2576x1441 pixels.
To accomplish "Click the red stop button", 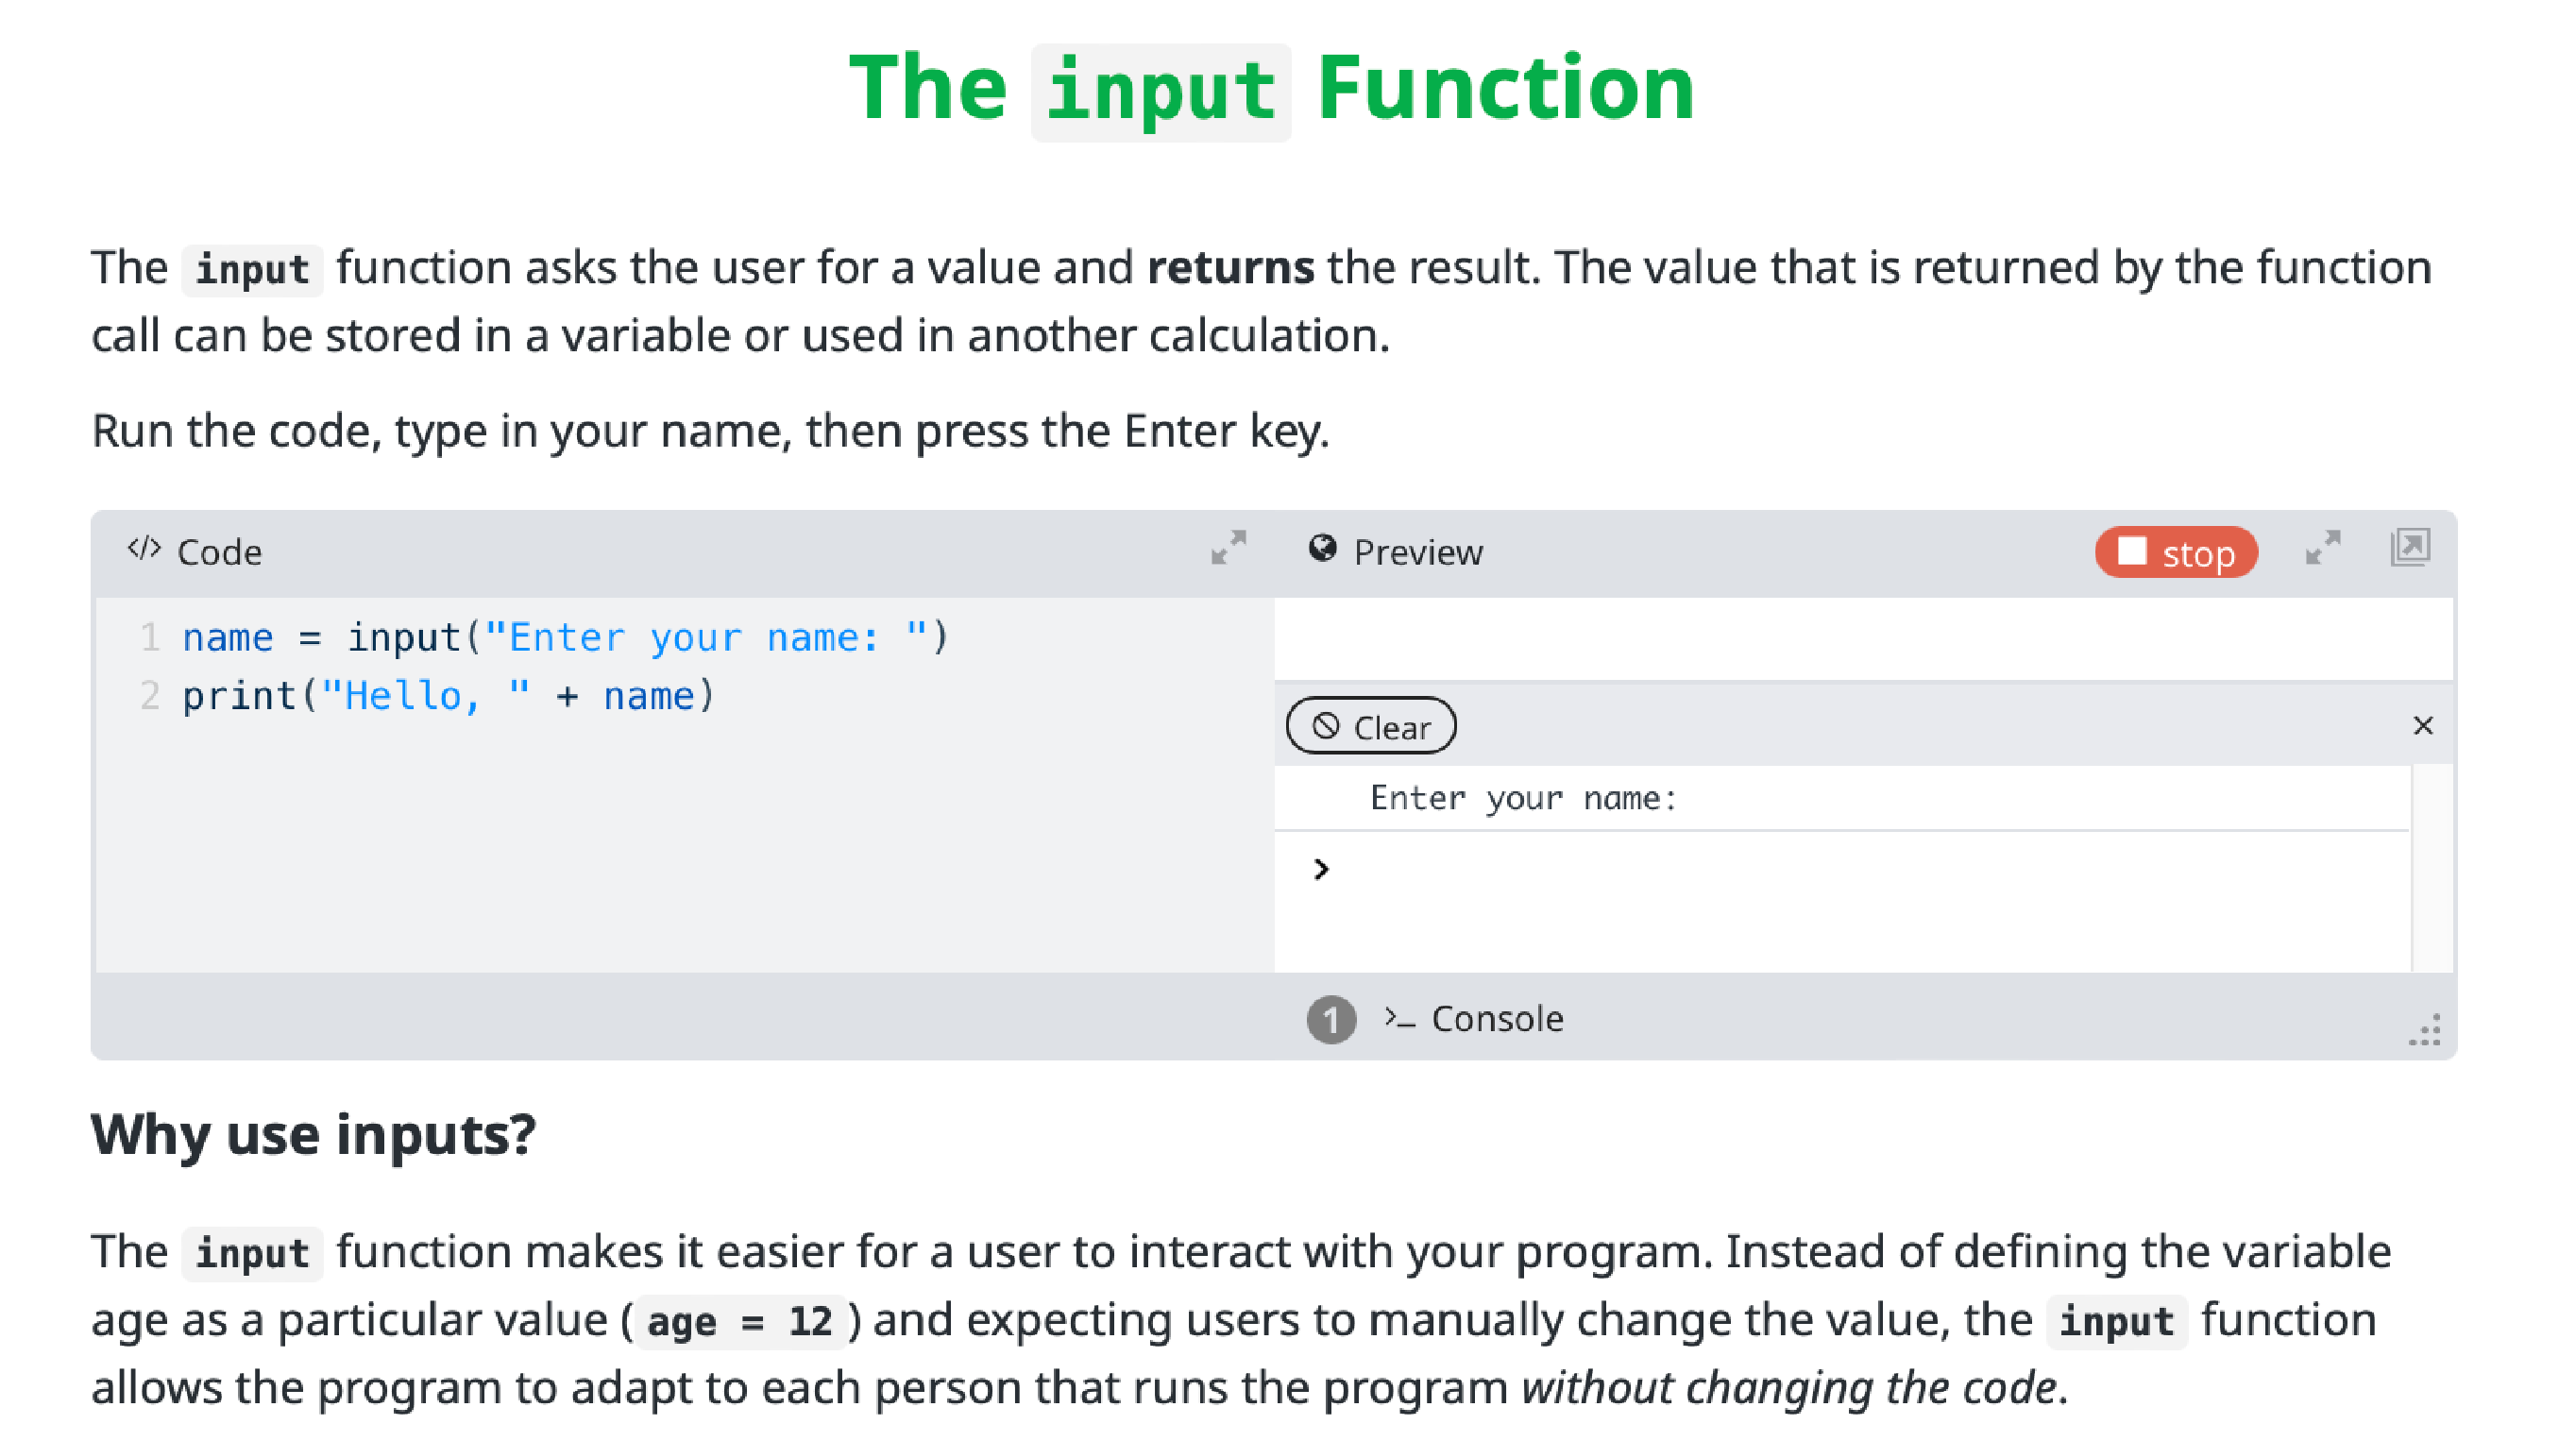I will [x=2176, y=552].
